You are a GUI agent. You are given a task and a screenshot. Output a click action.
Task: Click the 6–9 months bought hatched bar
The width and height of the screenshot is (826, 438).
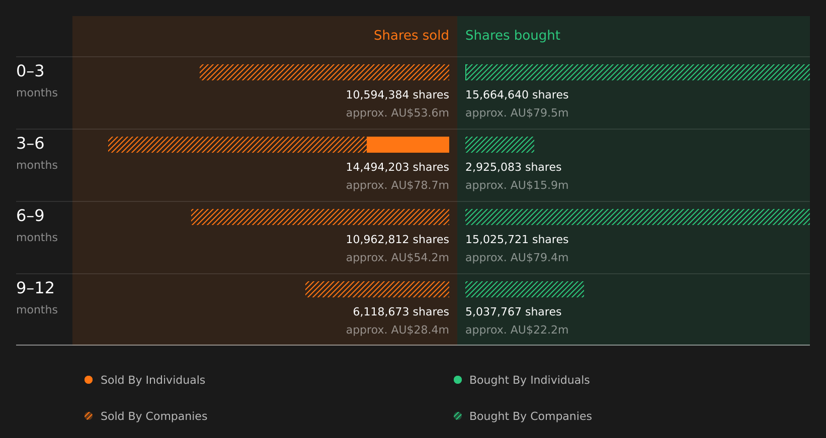(637, 217)
